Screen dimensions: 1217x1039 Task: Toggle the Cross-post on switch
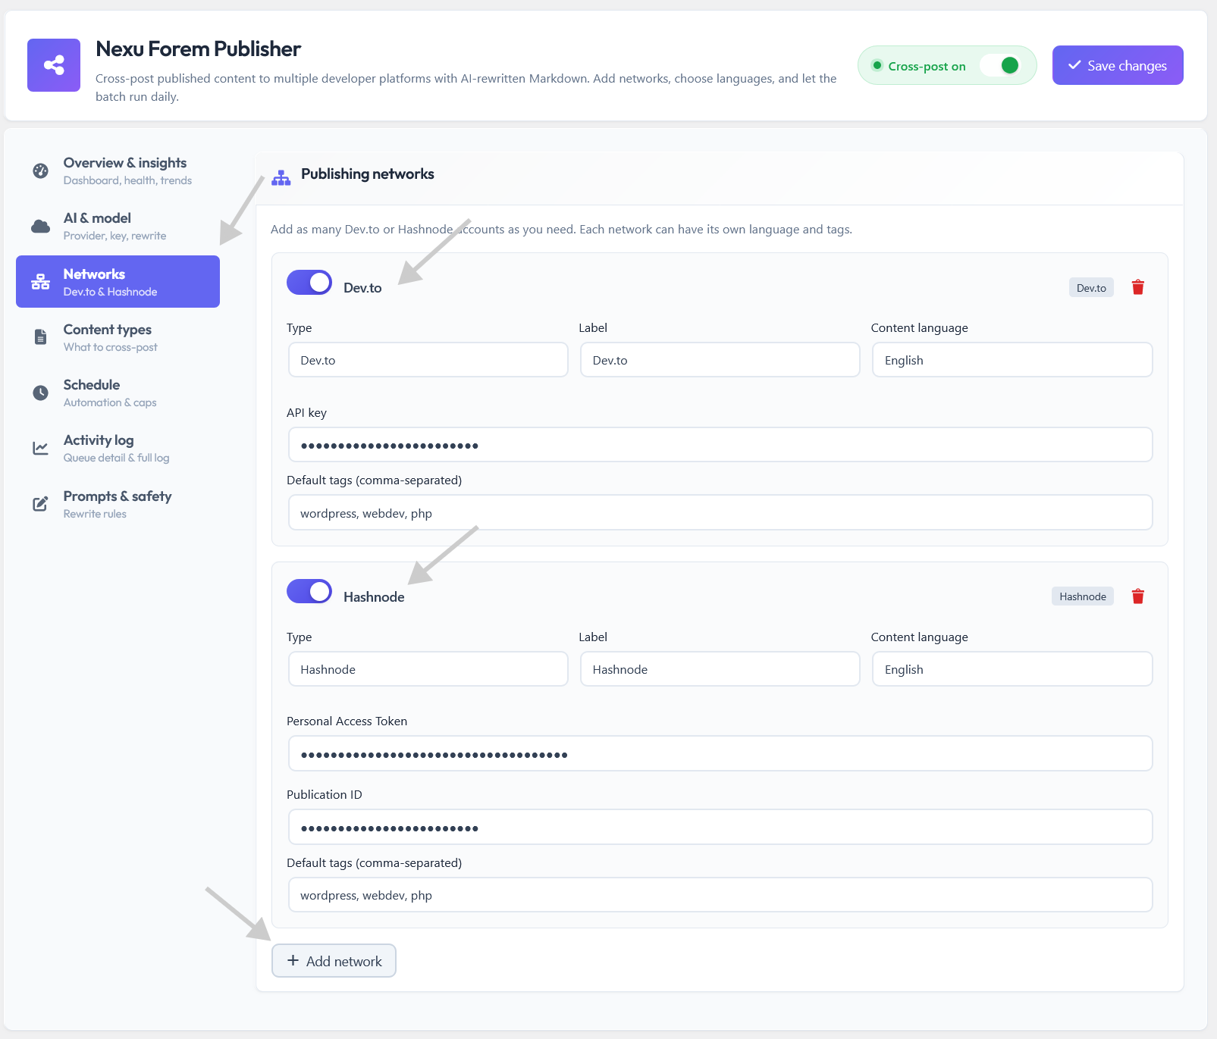point(1000,65)
